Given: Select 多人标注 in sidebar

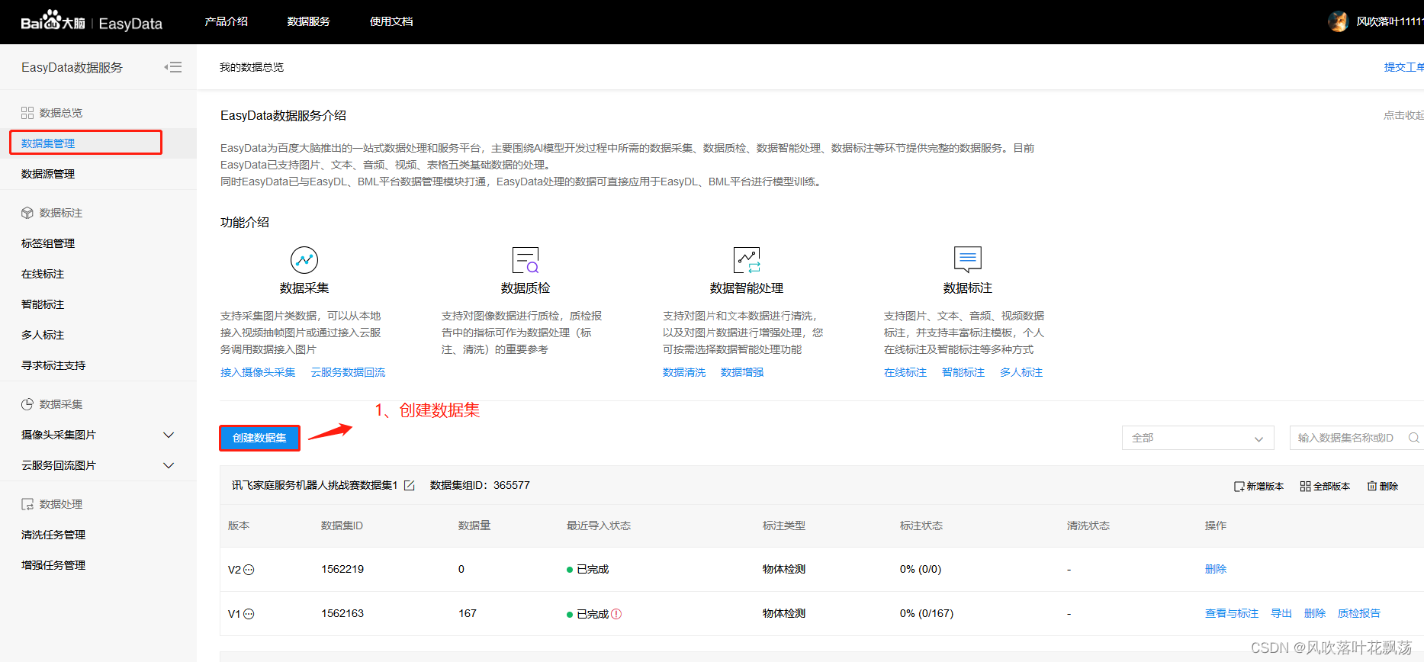Looking at the screenshot, I should (x=43, y=335).
